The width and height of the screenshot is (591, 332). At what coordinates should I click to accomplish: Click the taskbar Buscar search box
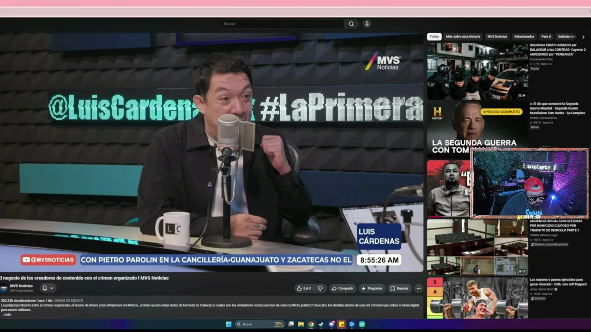[259, 324]
